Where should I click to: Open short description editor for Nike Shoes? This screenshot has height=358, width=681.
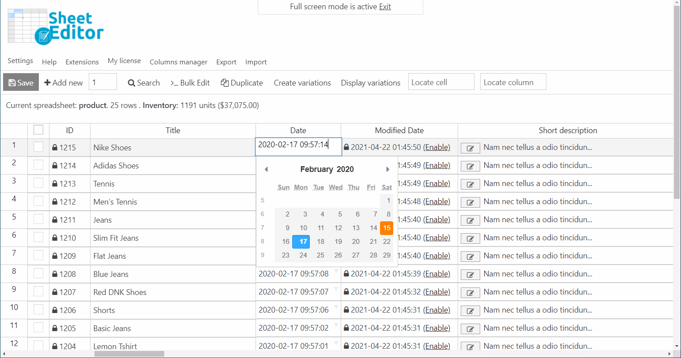[x=470, y=148]
